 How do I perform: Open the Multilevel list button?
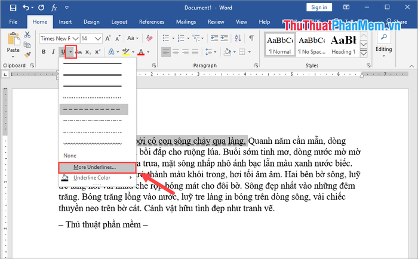pyautogui.click(x=196, y=38)
